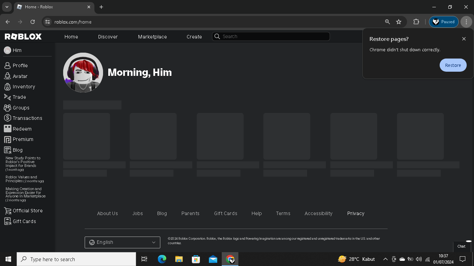This screenshot has width=474, height=266.
Task: Open the Marketplace tab
Action: (152, 37)
